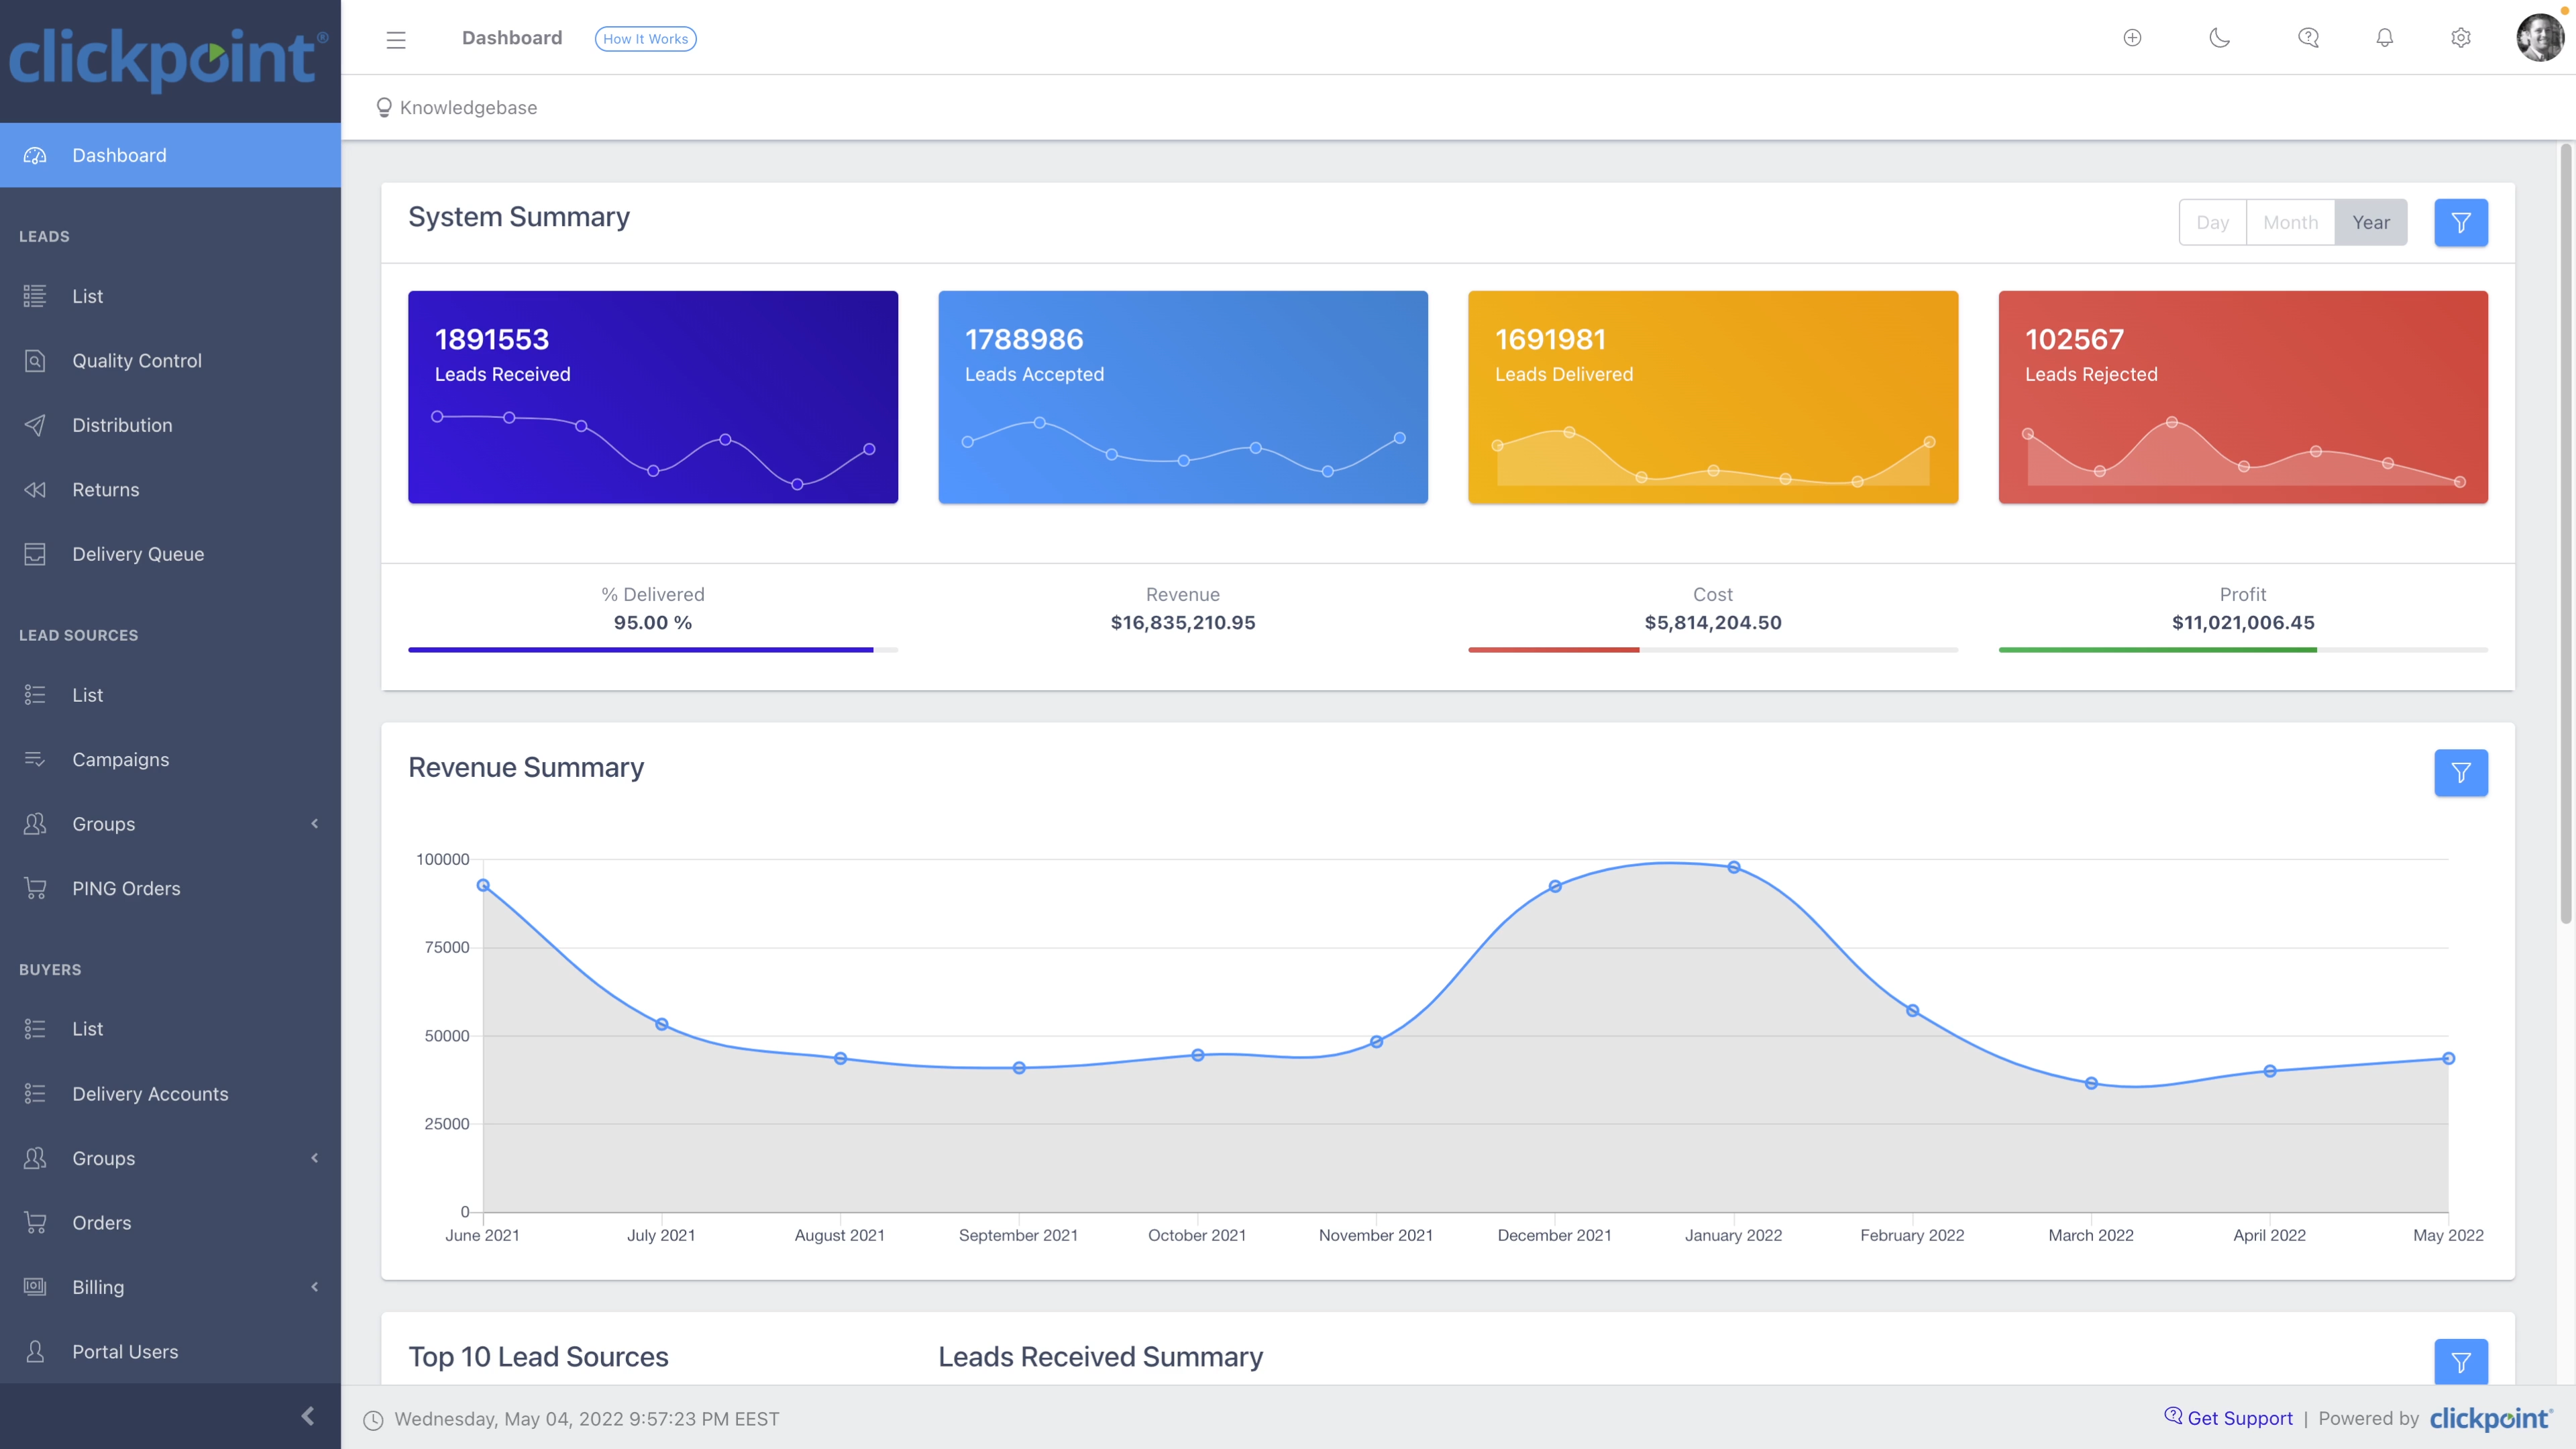Switch System Summary to Day
The width and height of the screenshot is (2576, 1449).
(2212, 222)
